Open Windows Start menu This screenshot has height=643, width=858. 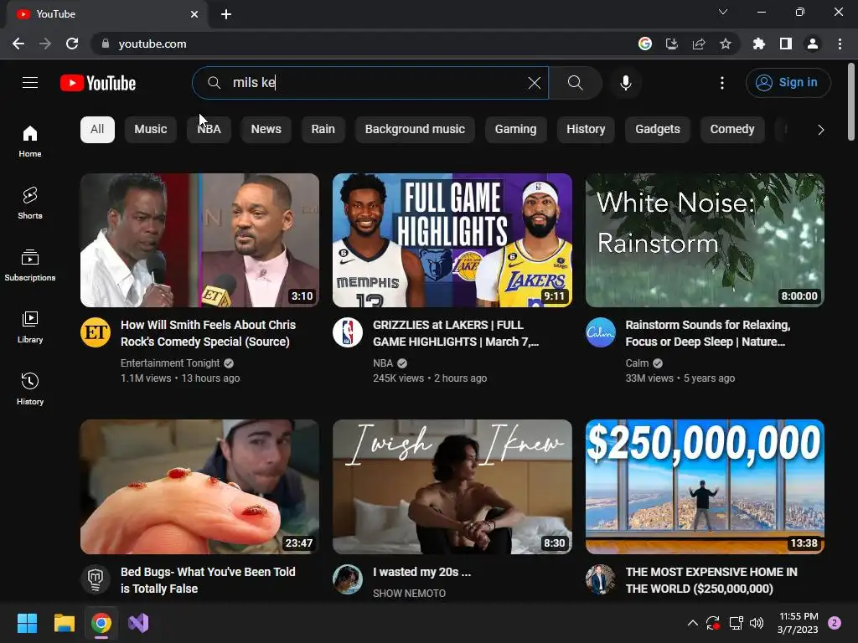point(27,623)
